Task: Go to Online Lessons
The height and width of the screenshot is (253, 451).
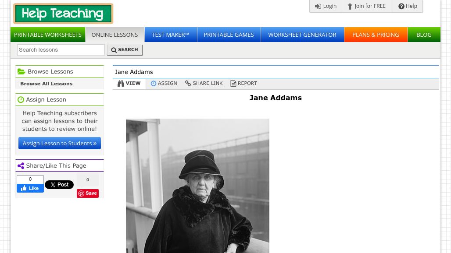Action: [115, 35]
